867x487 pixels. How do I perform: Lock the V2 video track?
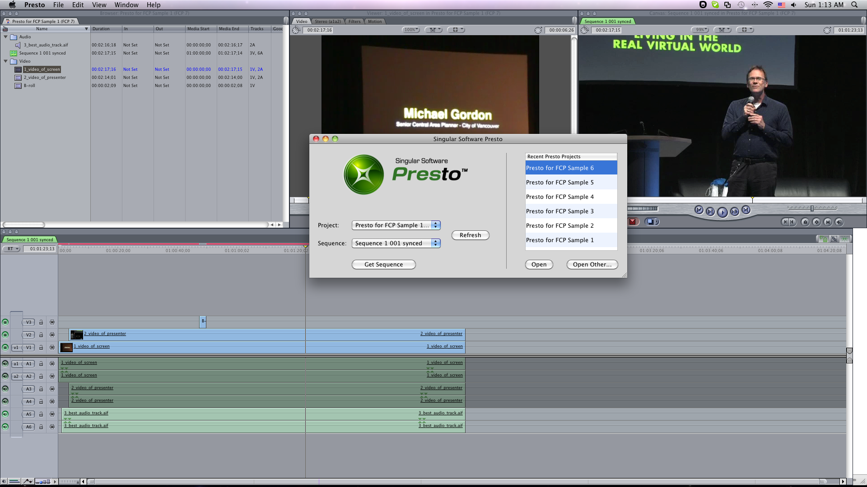click(x=41, y=335)
